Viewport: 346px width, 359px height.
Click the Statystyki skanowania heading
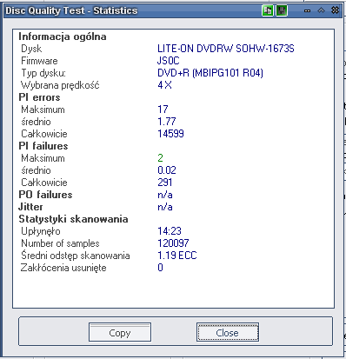click(73, 219)
